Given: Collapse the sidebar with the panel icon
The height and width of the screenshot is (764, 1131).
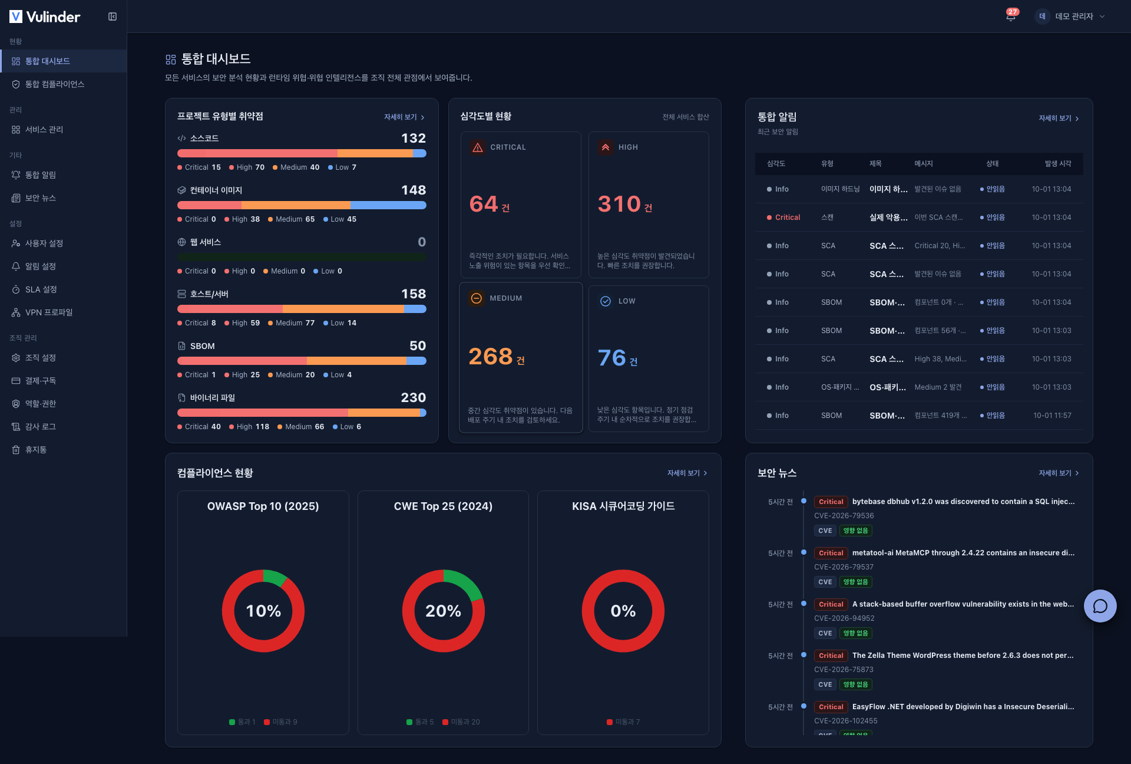Looking at the screenshot, I should coord(113,17).
